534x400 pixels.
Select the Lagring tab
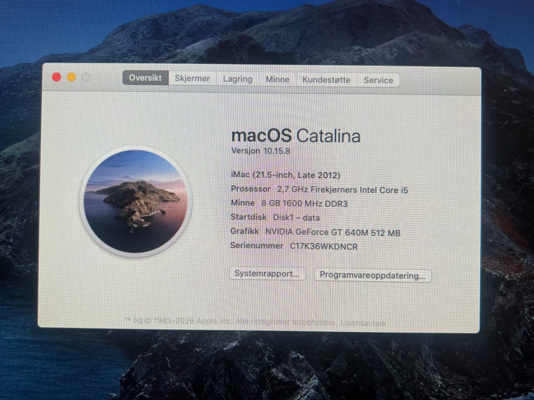tap(238, 79)
